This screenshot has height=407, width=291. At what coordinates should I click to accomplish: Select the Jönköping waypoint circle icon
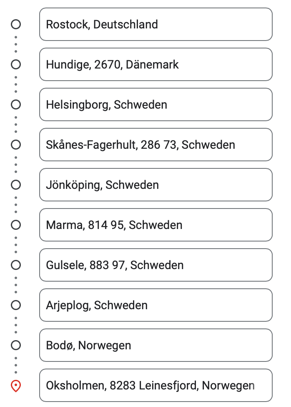[x=16, y=185]
